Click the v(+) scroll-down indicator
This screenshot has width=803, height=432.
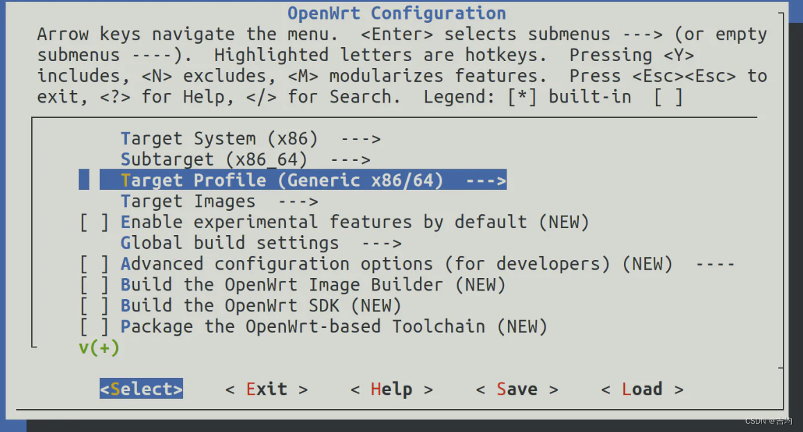98,347
